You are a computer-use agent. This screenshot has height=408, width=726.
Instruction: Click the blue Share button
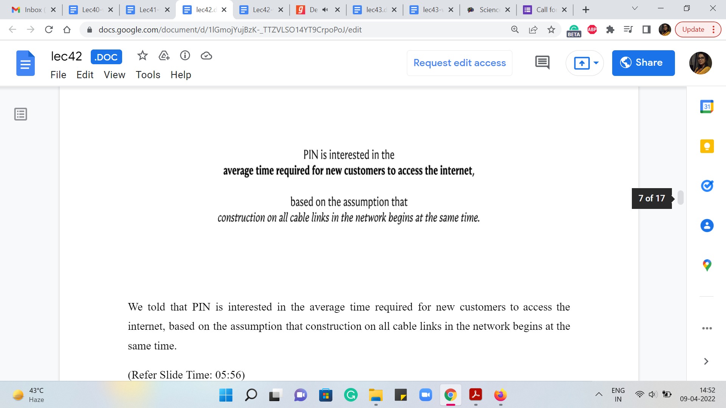coord(643,63)
